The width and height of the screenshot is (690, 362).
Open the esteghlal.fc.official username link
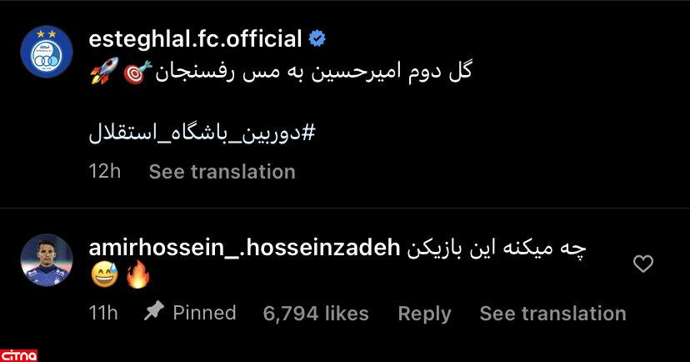tap(194, 38)
